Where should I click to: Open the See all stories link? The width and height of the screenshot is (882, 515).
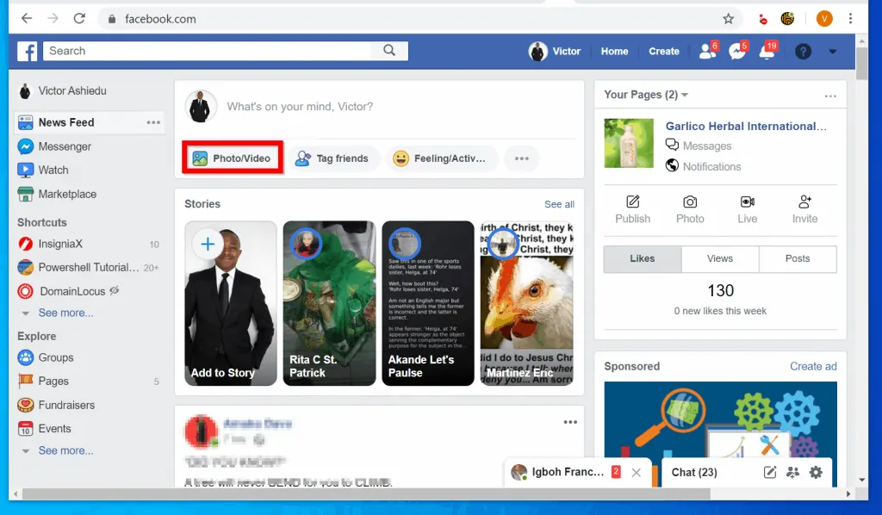point(558,204)
